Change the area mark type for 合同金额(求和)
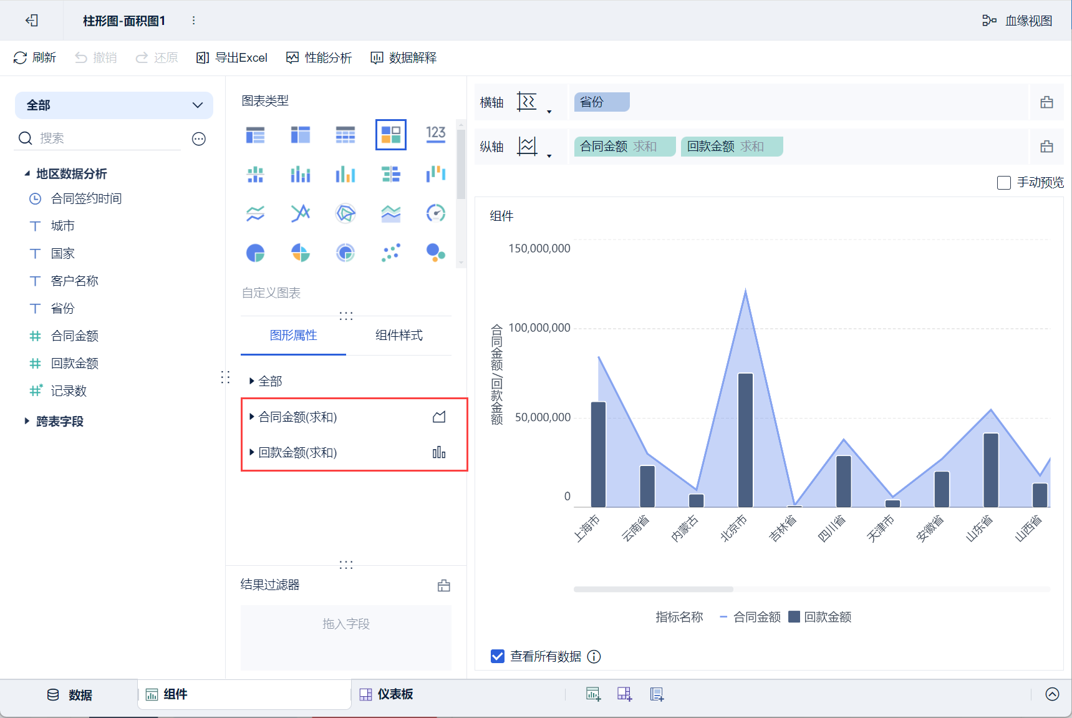This screenshot has width=1072, height=718. point(439,417)
